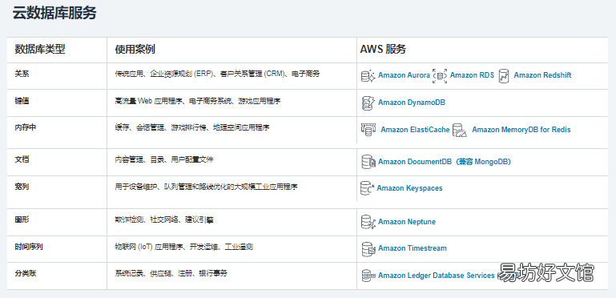Click the Amazon ElastiCache service icon
This screenshot has height=298, width=616.
pos(368,130)
